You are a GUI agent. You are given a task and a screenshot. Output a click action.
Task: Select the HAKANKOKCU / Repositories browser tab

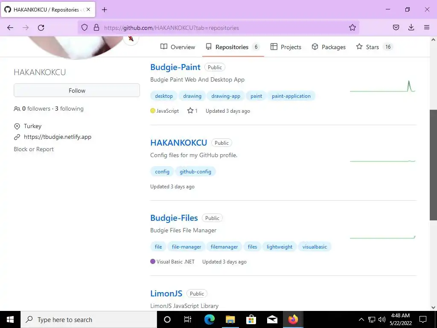[x=48, y=9]
